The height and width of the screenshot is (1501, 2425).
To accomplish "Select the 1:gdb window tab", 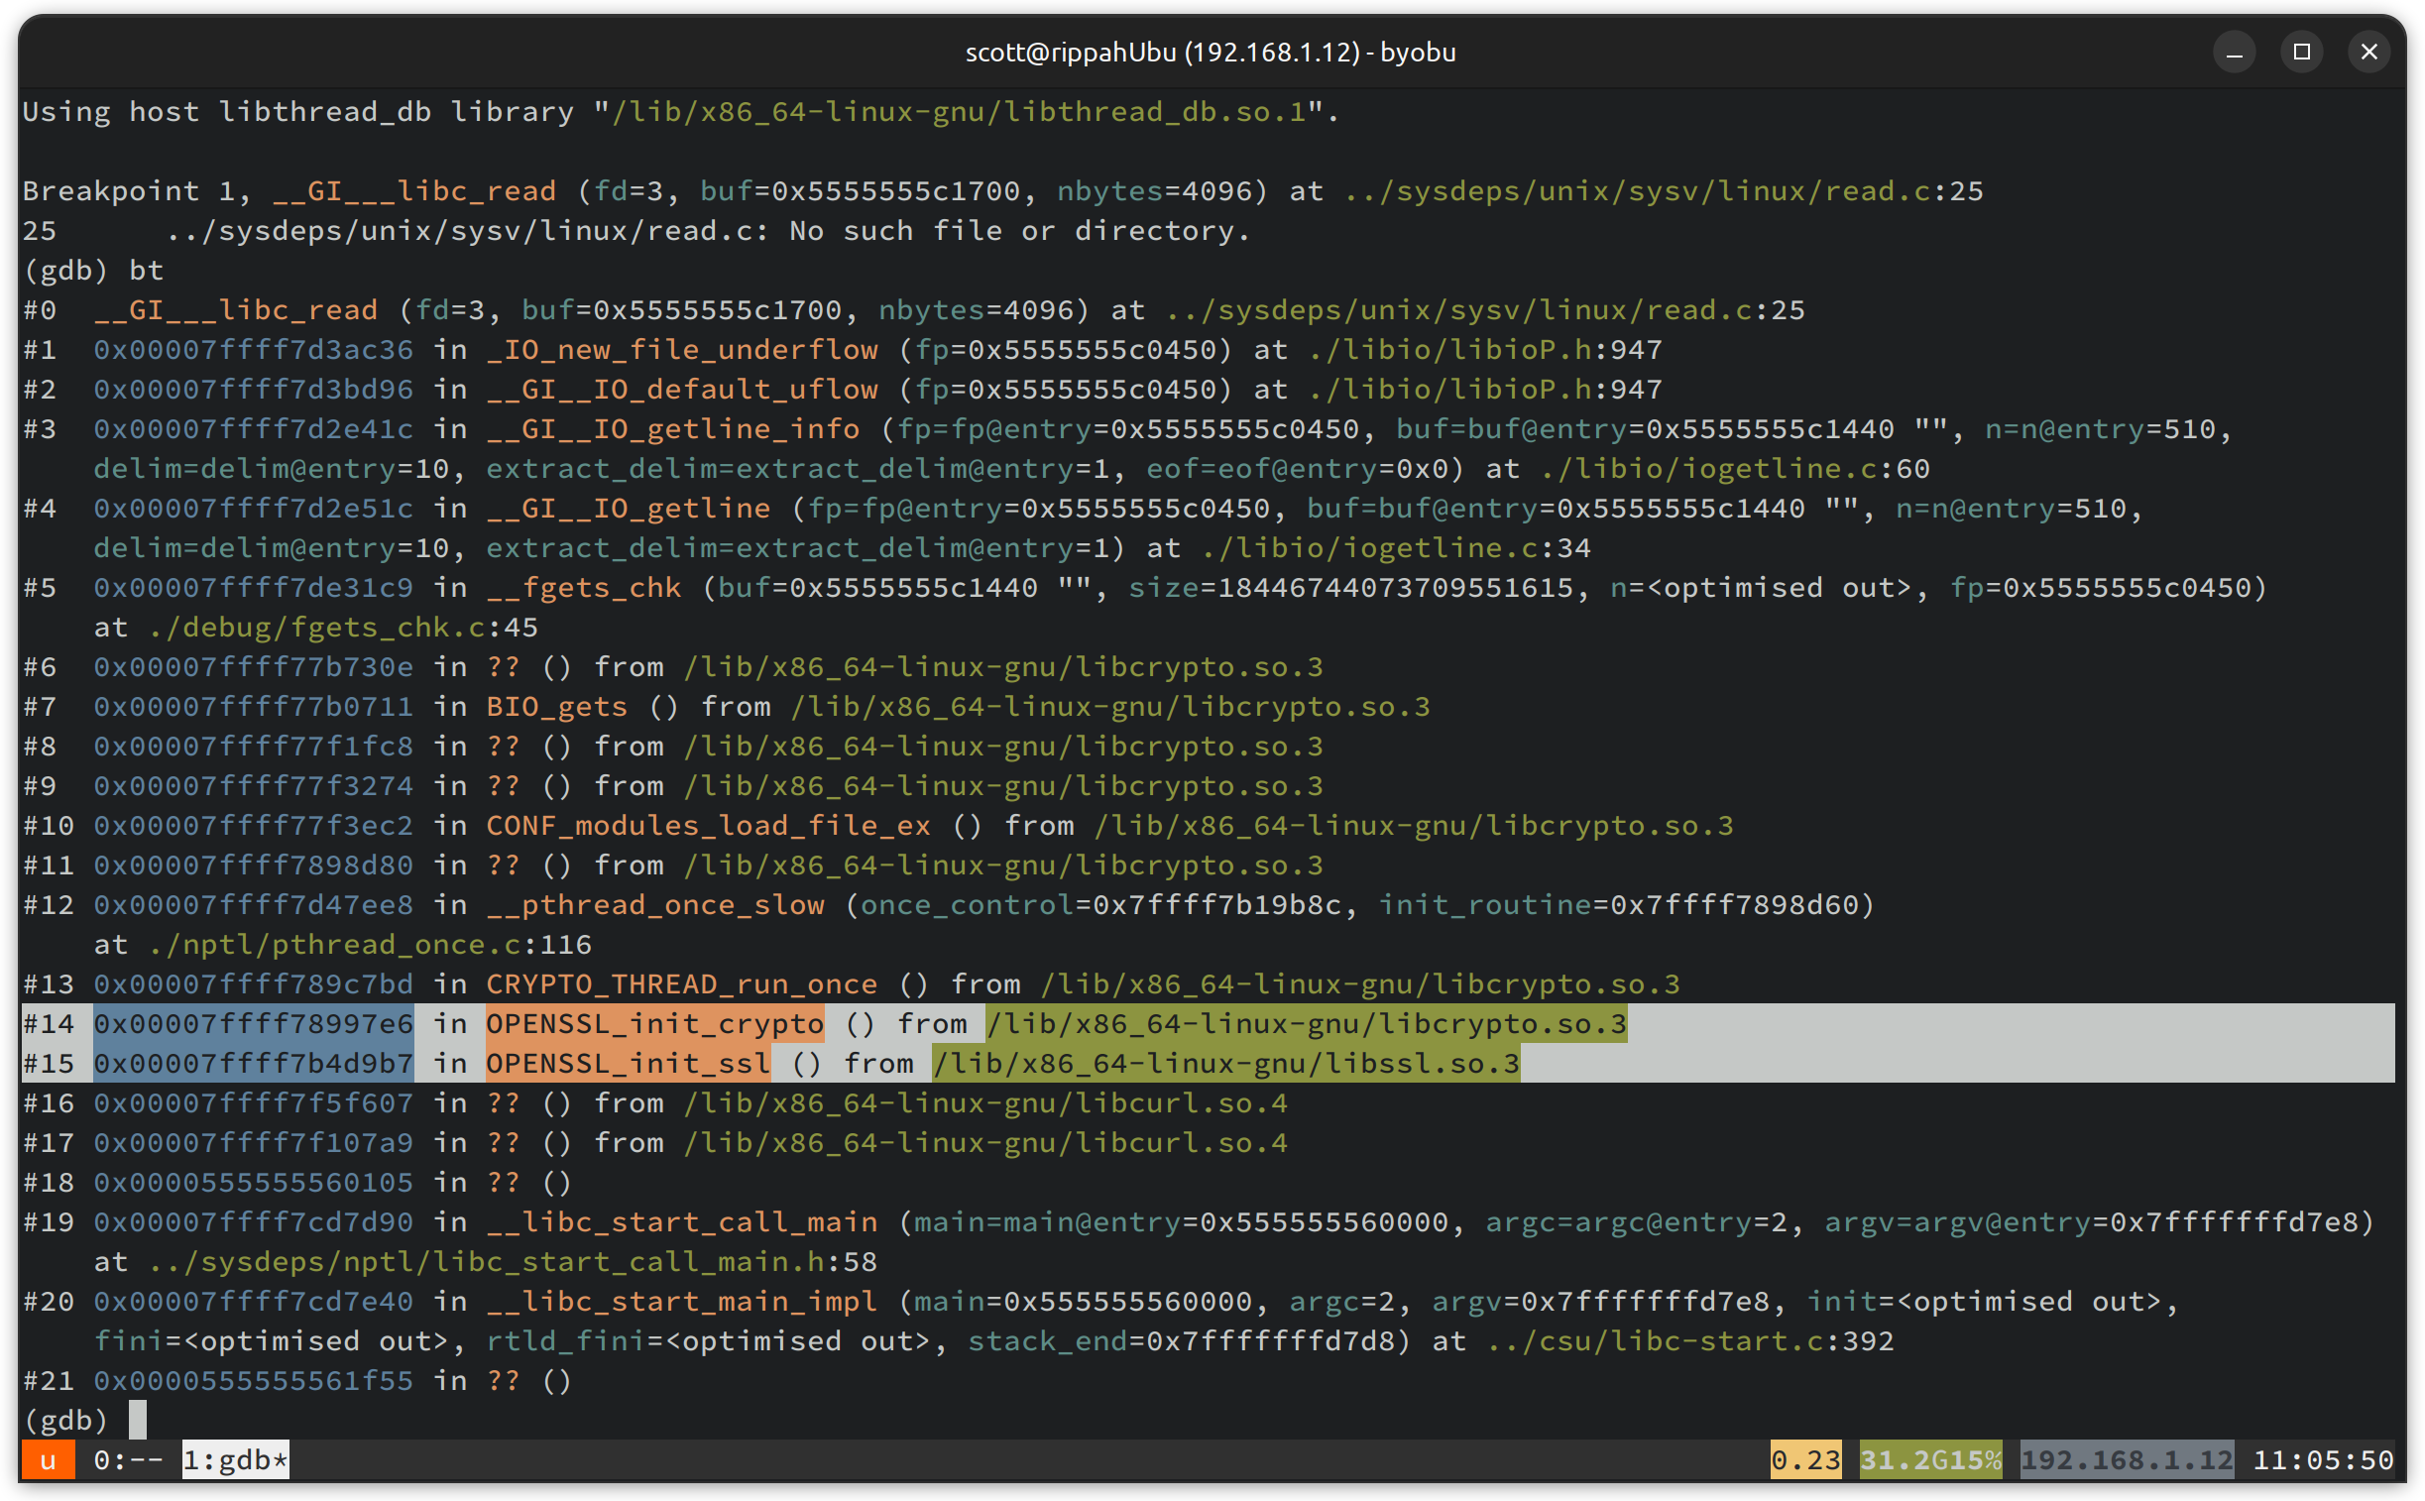I will coord(235,1460).
